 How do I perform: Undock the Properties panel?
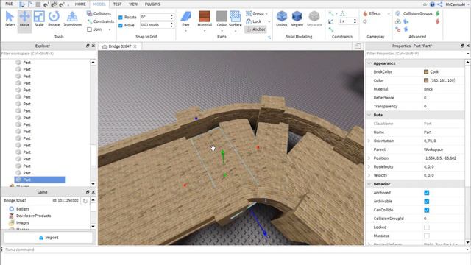click(462, 46)
